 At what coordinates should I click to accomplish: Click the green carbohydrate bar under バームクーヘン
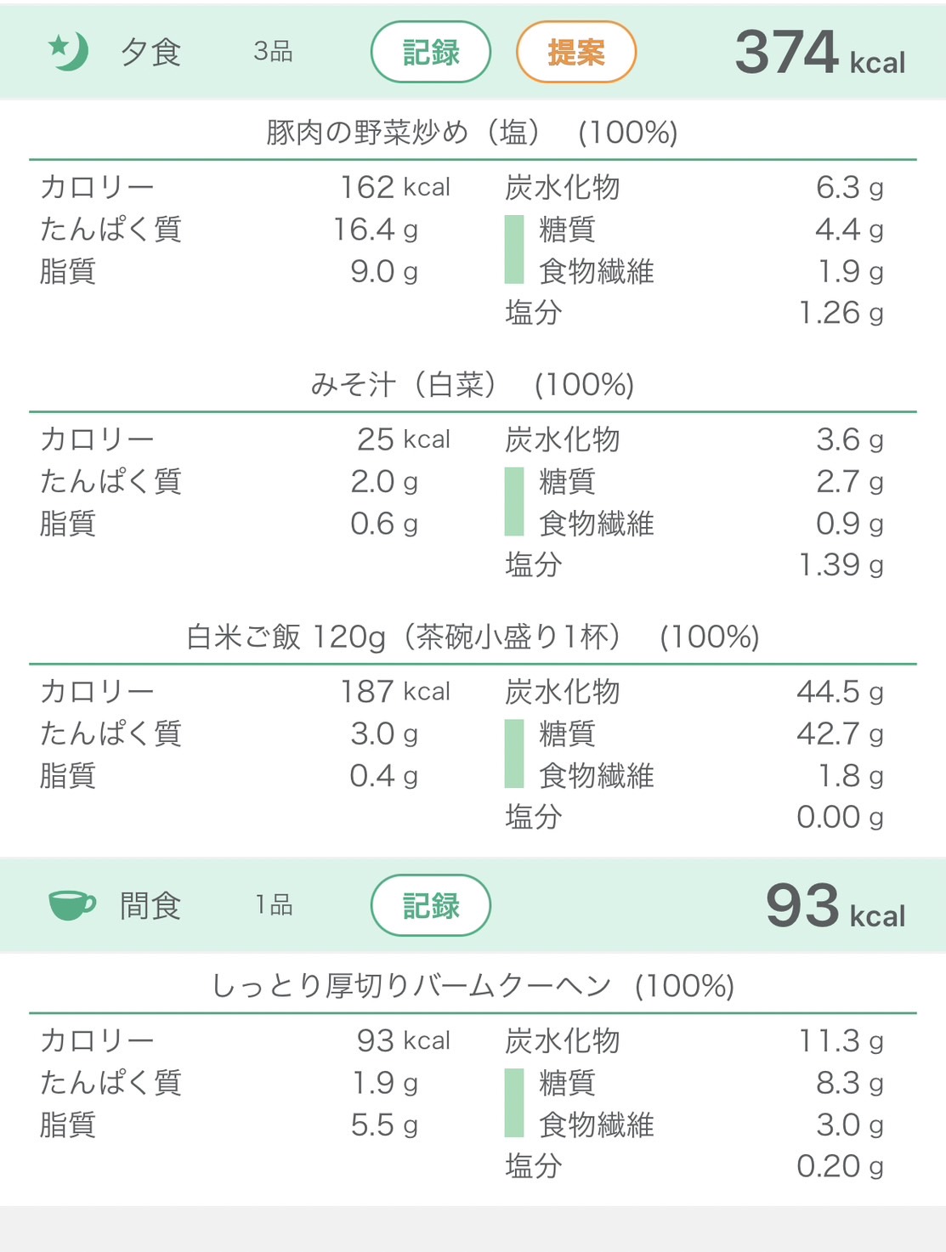(514, 1103)
